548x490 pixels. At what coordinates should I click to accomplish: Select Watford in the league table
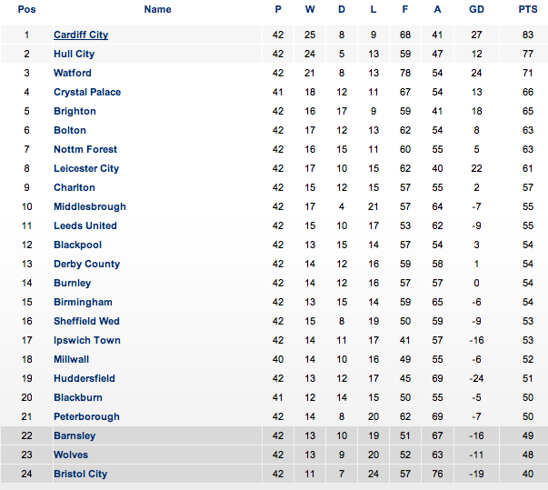(73, 73)
